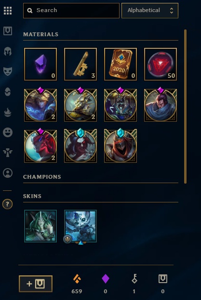
Task: Click the 2020 prestige points card
Action: [x=121, y=64]
